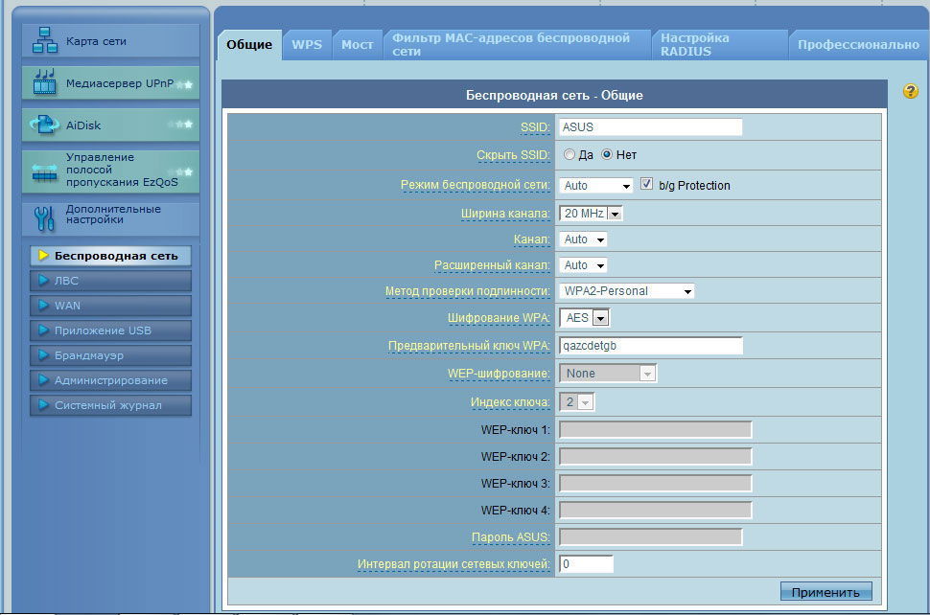Click the arrow icon beside ЛВС
This screenshot has width=930, height=615.
43,281
